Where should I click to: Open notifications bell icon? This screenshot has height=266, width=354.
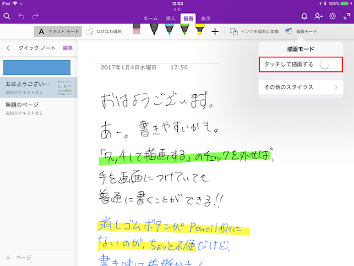304,17
